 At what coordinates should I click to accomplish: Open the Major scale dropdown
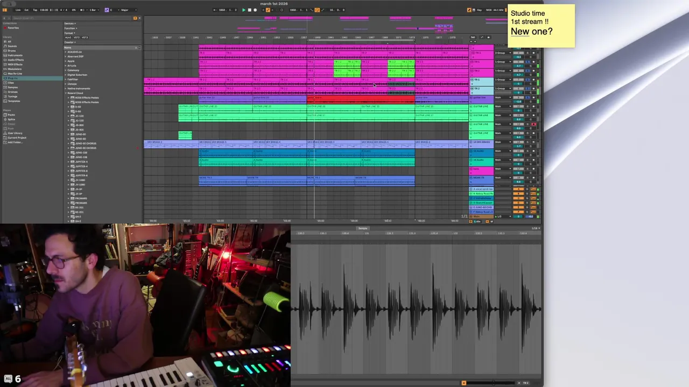pos(129,10)
